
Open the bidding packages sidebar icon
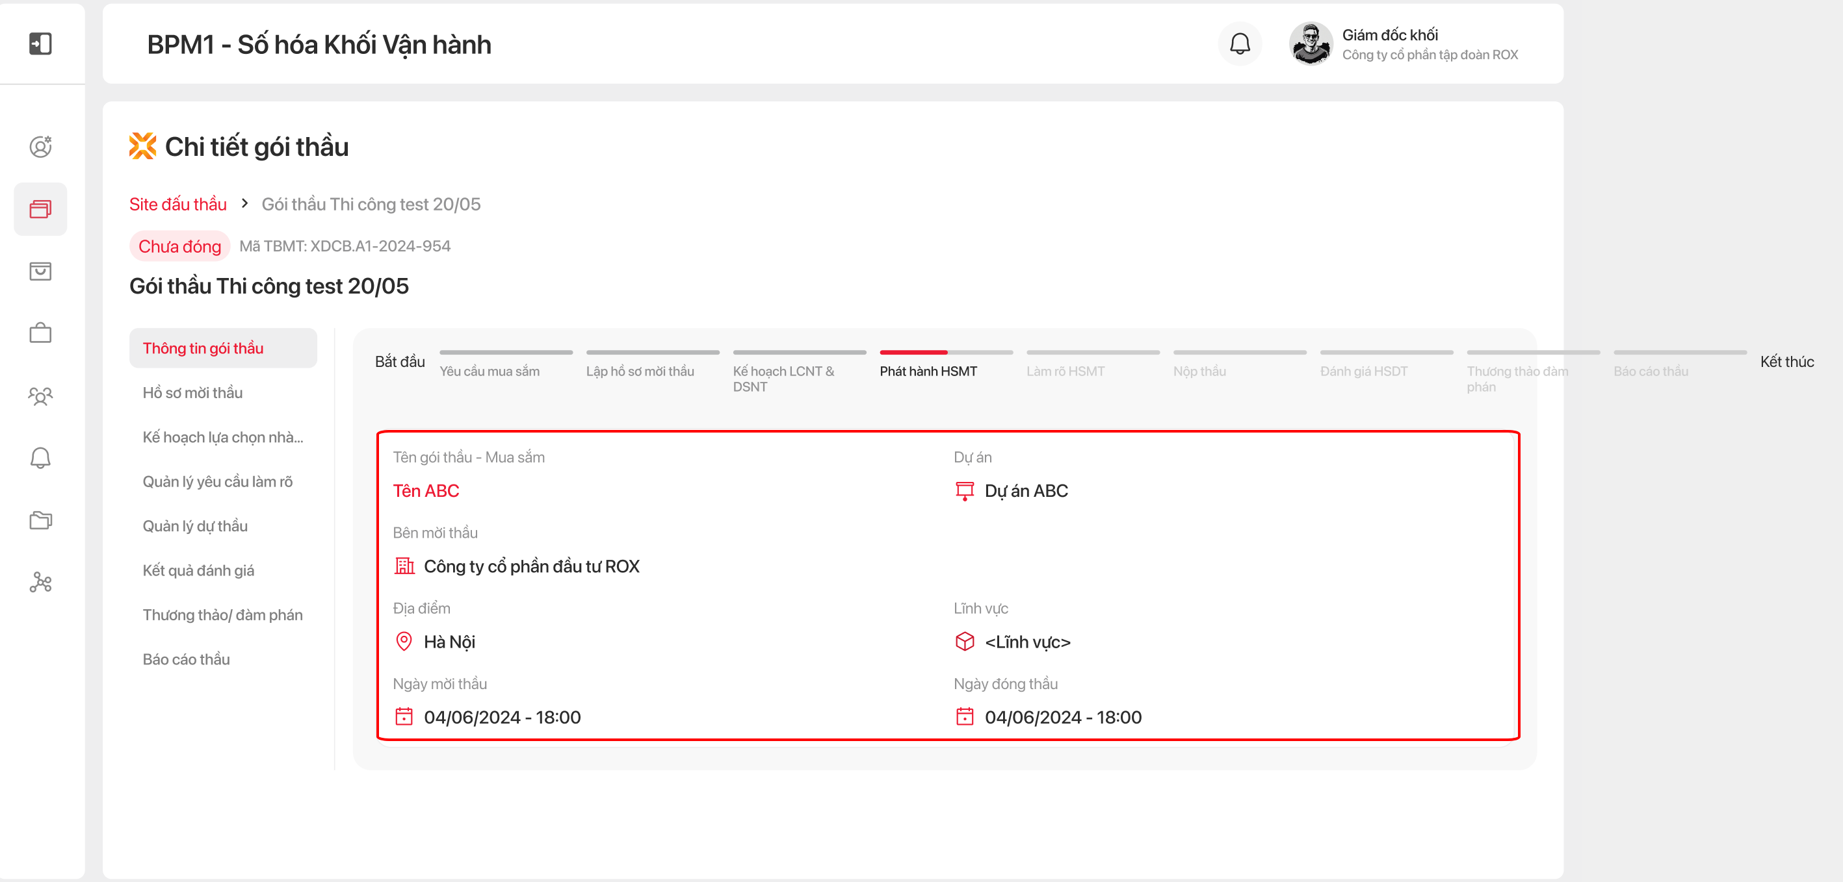[x=40, y=208]
